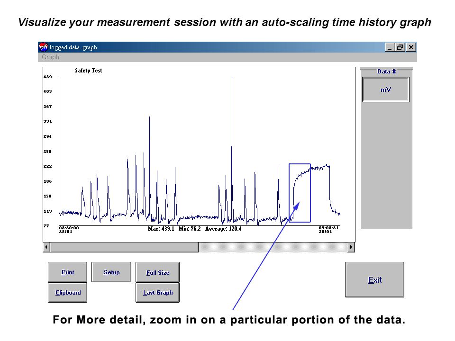Copy graph with Clipboard button
455x341 pixels.
tap(68, 293)
